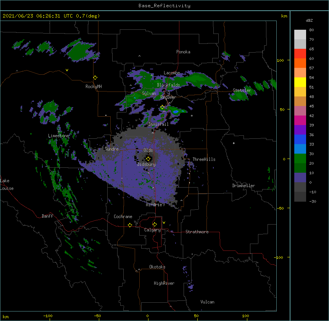This screenshot has height=321, width=329.
Task: Click the yellow diamond marker above RockyMH
Action: [x=95, y=78]
